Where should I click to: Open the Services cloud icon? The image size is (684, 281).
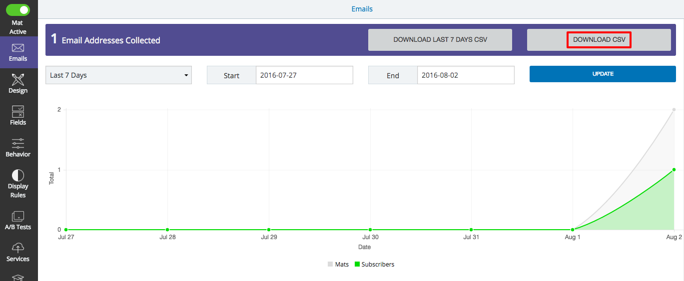click(18, 248)
